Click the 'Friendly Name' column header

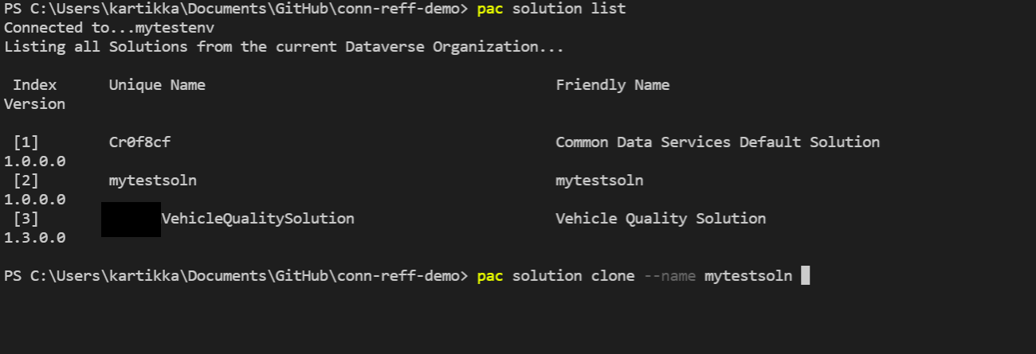pyautogui.click(x=613, y=85)
